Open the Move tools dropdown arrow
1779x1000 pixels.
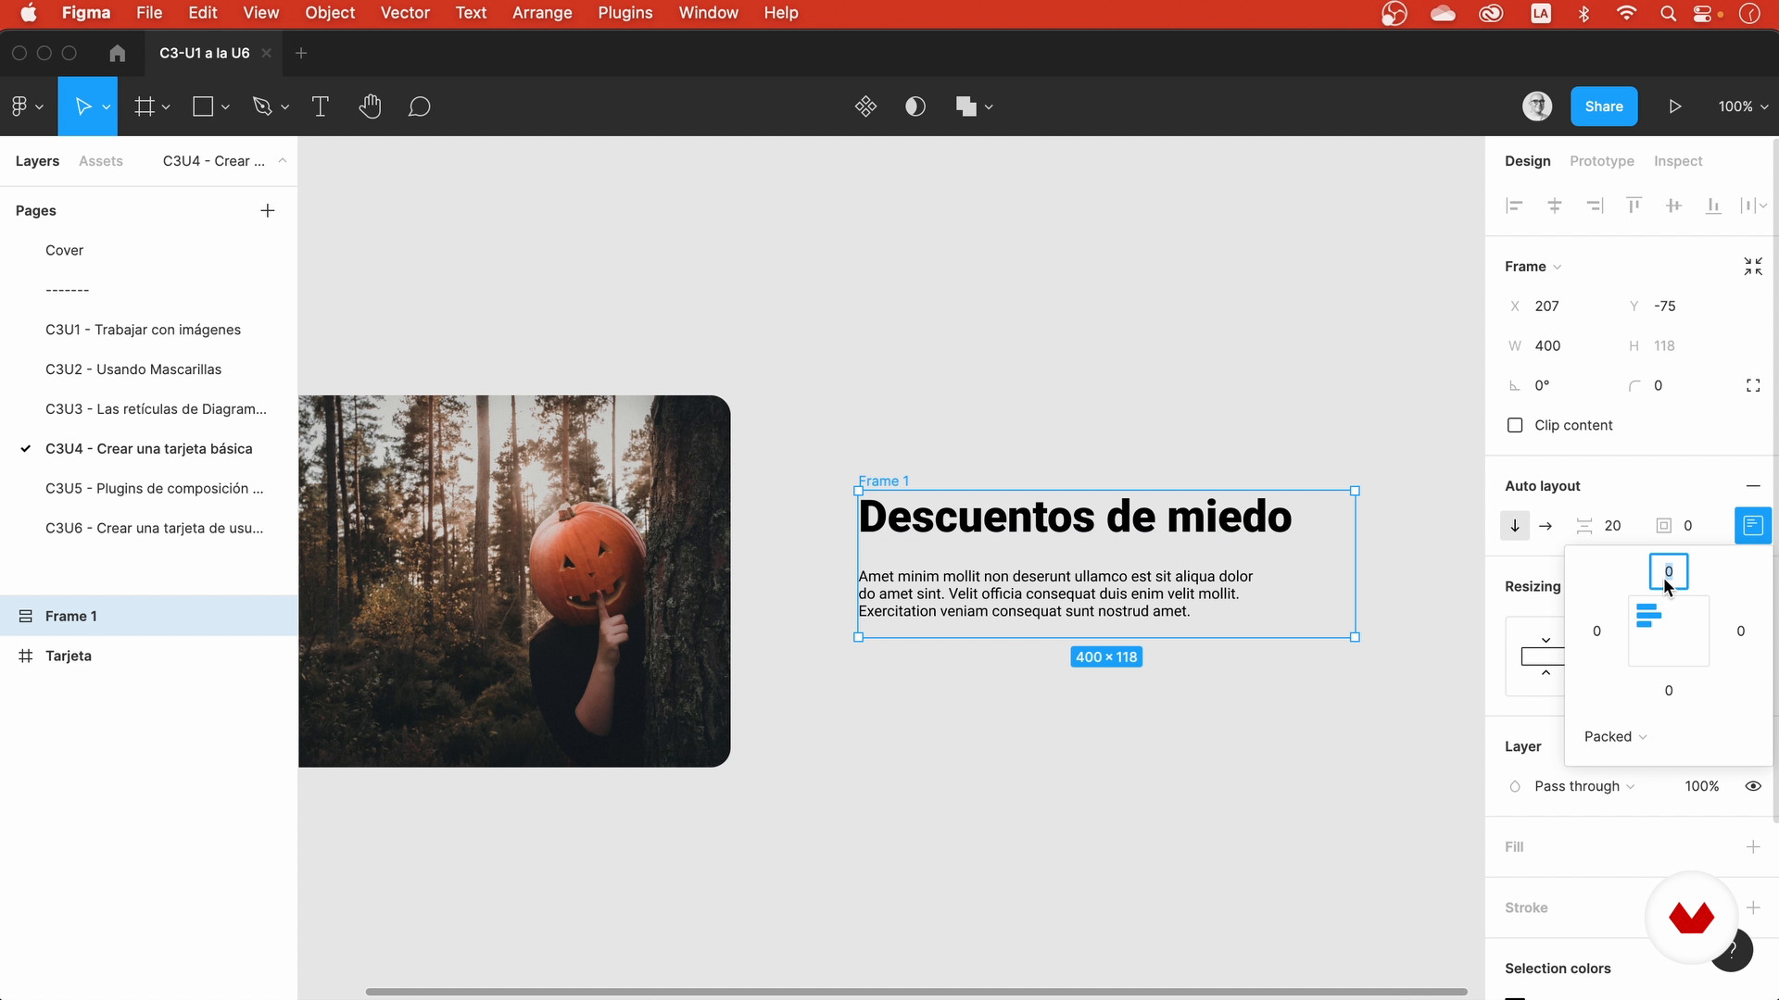(107, 107)
